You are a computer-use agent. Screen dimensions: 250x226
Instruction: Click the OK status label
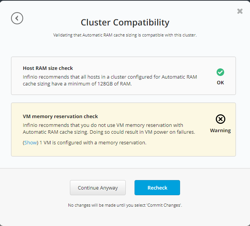pyautogui.click(x=220, y=82)
